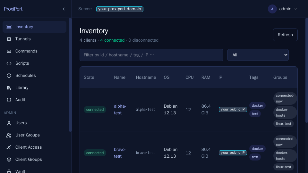Click the '4 connected' summary text

click(112, 40)
